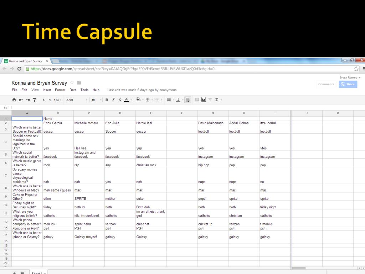
Task: Open the font size 10 dropdown
Action: tap(96, 100)
